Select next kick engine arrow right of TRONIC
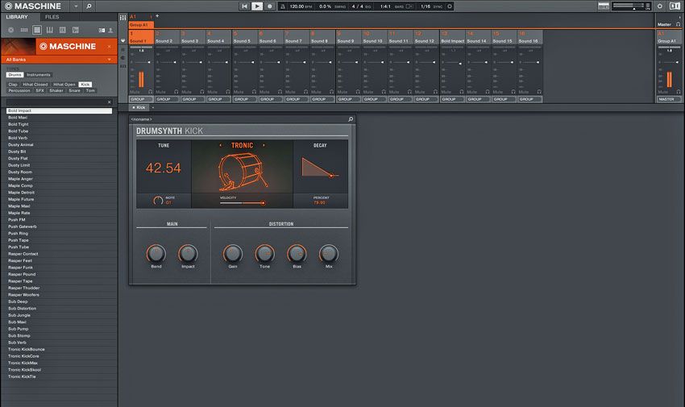Screen dimensions: 685x407 click(264, 145)
